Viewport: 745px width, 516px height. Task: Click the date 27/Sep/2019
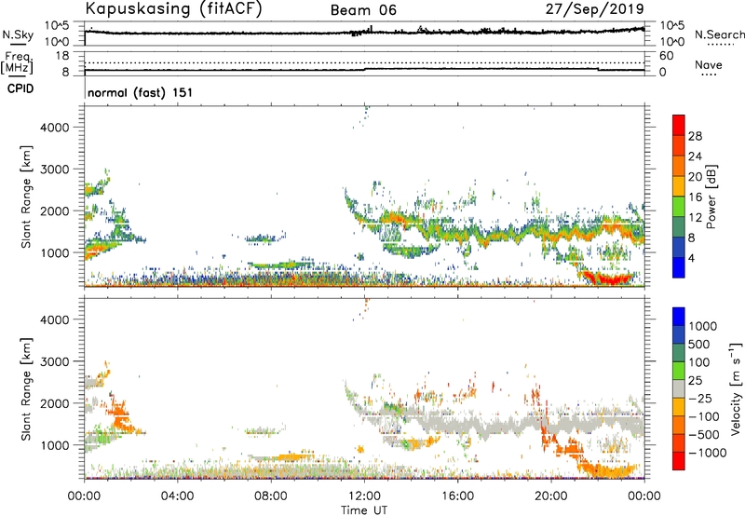coord(594,9)
